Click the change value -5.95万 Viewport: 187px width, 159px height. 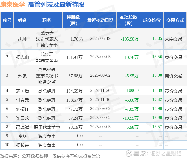pos(132,76)
